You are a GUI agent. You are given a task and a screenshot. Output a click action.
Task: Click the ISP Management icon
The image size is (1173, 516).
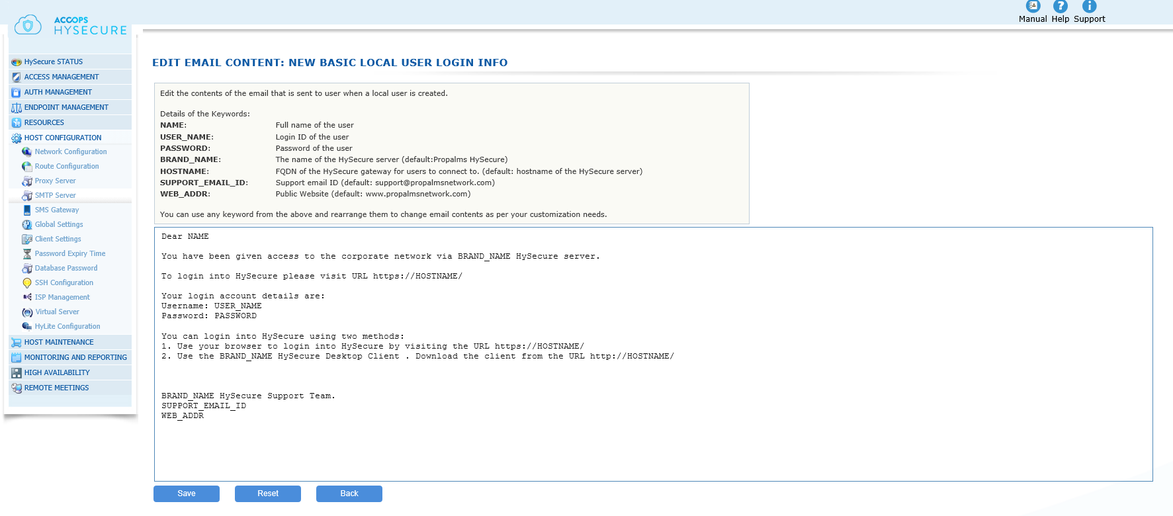pos(27,297)
